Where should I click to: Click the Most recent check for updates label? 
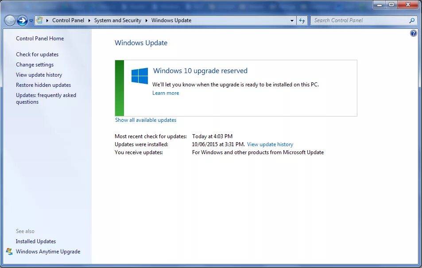[x=151, y=136]
